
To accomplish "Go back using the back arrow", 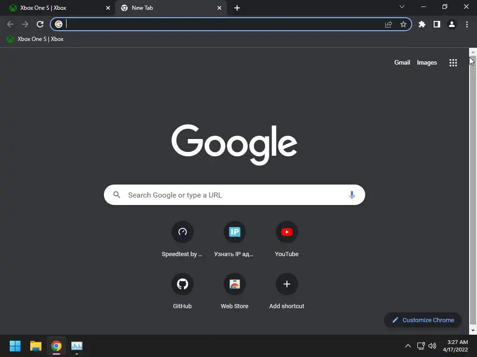I will point(10,24).
